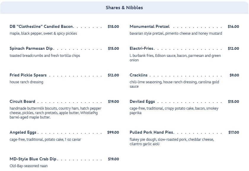
Task: Click the $18.00 candied bacon price
Action: 113,27
